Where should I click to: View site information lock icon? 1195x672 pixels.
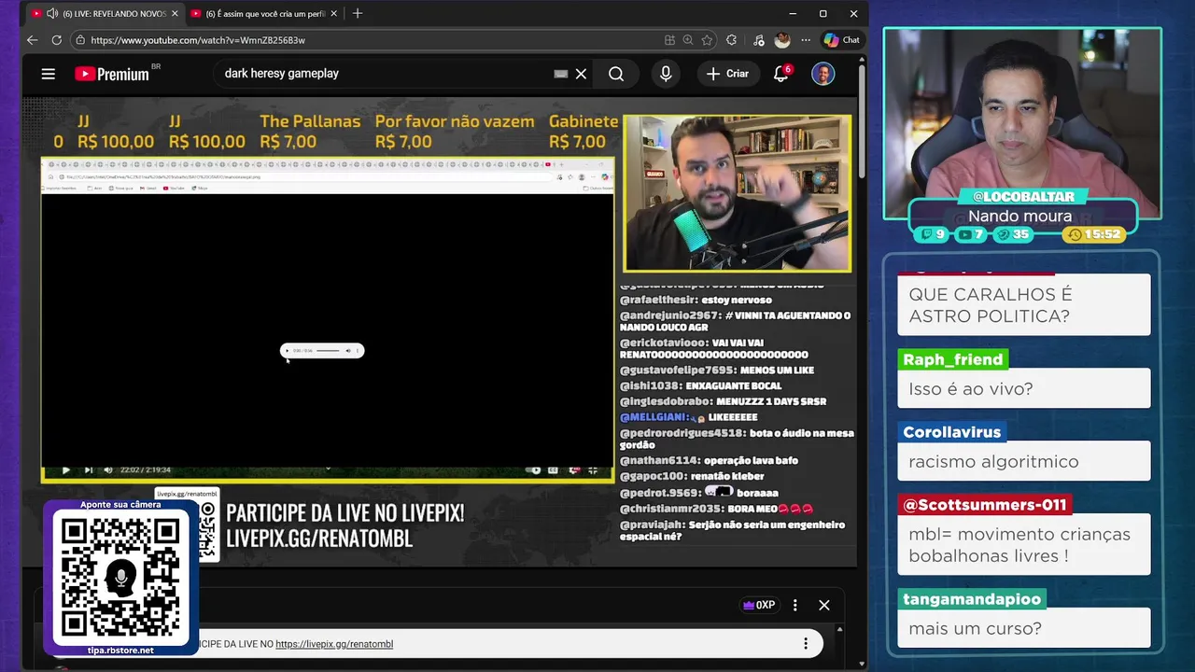coord(80,40)
